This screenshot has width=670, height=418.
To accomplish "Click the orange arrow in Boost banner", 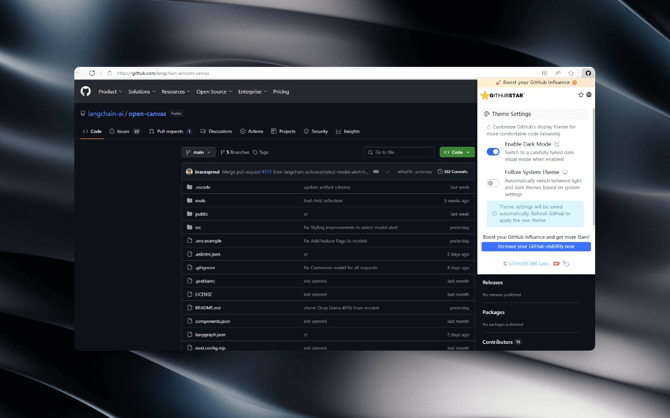I will pyautogui.click(x=575, y=83).
